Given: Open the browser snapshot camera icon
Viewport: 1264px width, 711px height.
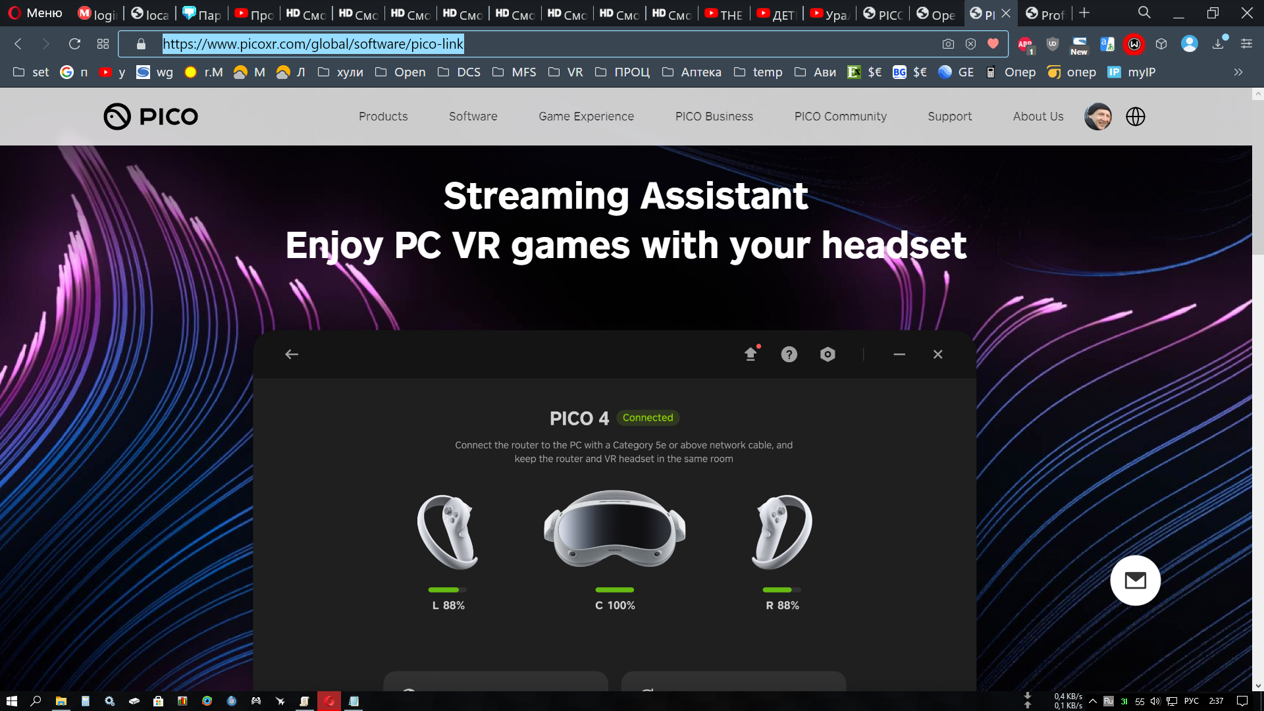Looking at the screenshot, I should tap(948, 44).
